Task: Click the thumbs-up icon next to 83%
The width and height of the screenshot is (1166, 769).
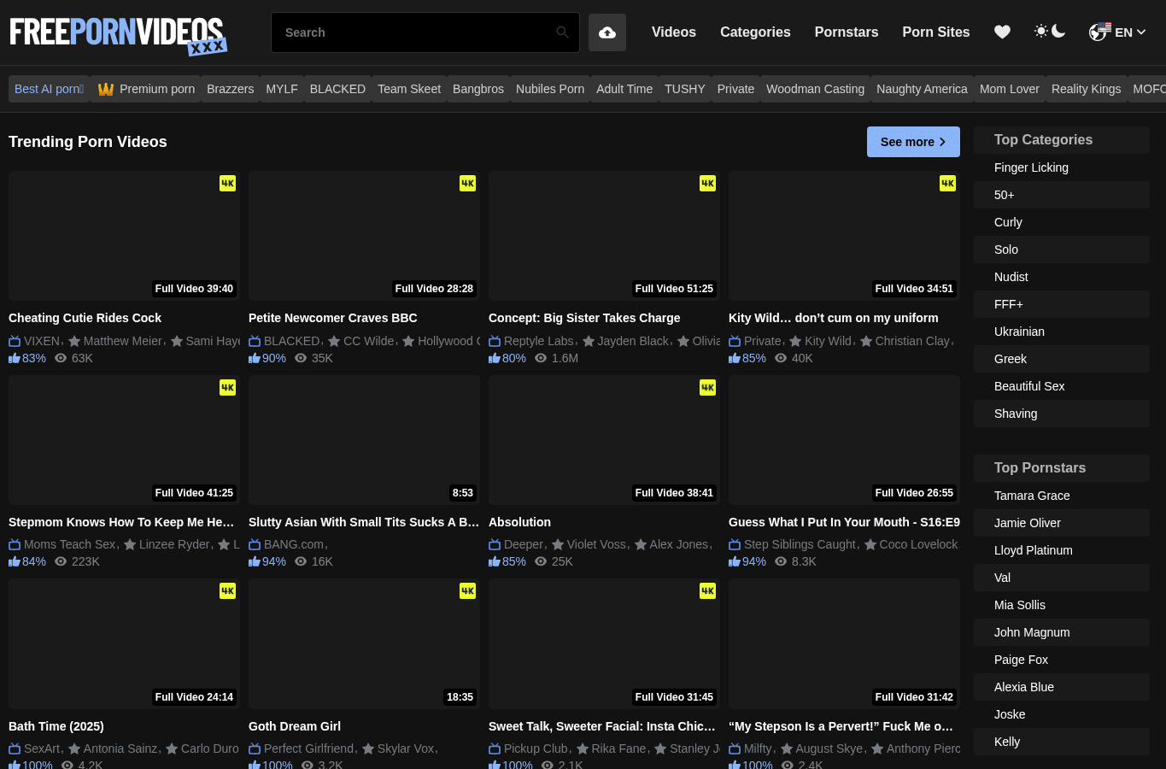Action: [x=15, y=358]
